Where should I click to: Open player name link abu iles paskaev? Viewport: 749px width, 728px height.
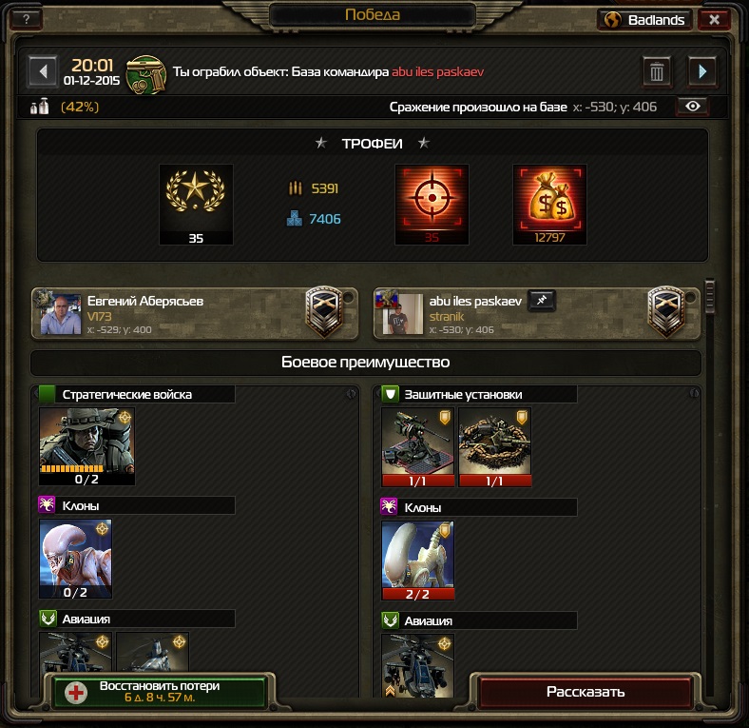pos(437,71)
